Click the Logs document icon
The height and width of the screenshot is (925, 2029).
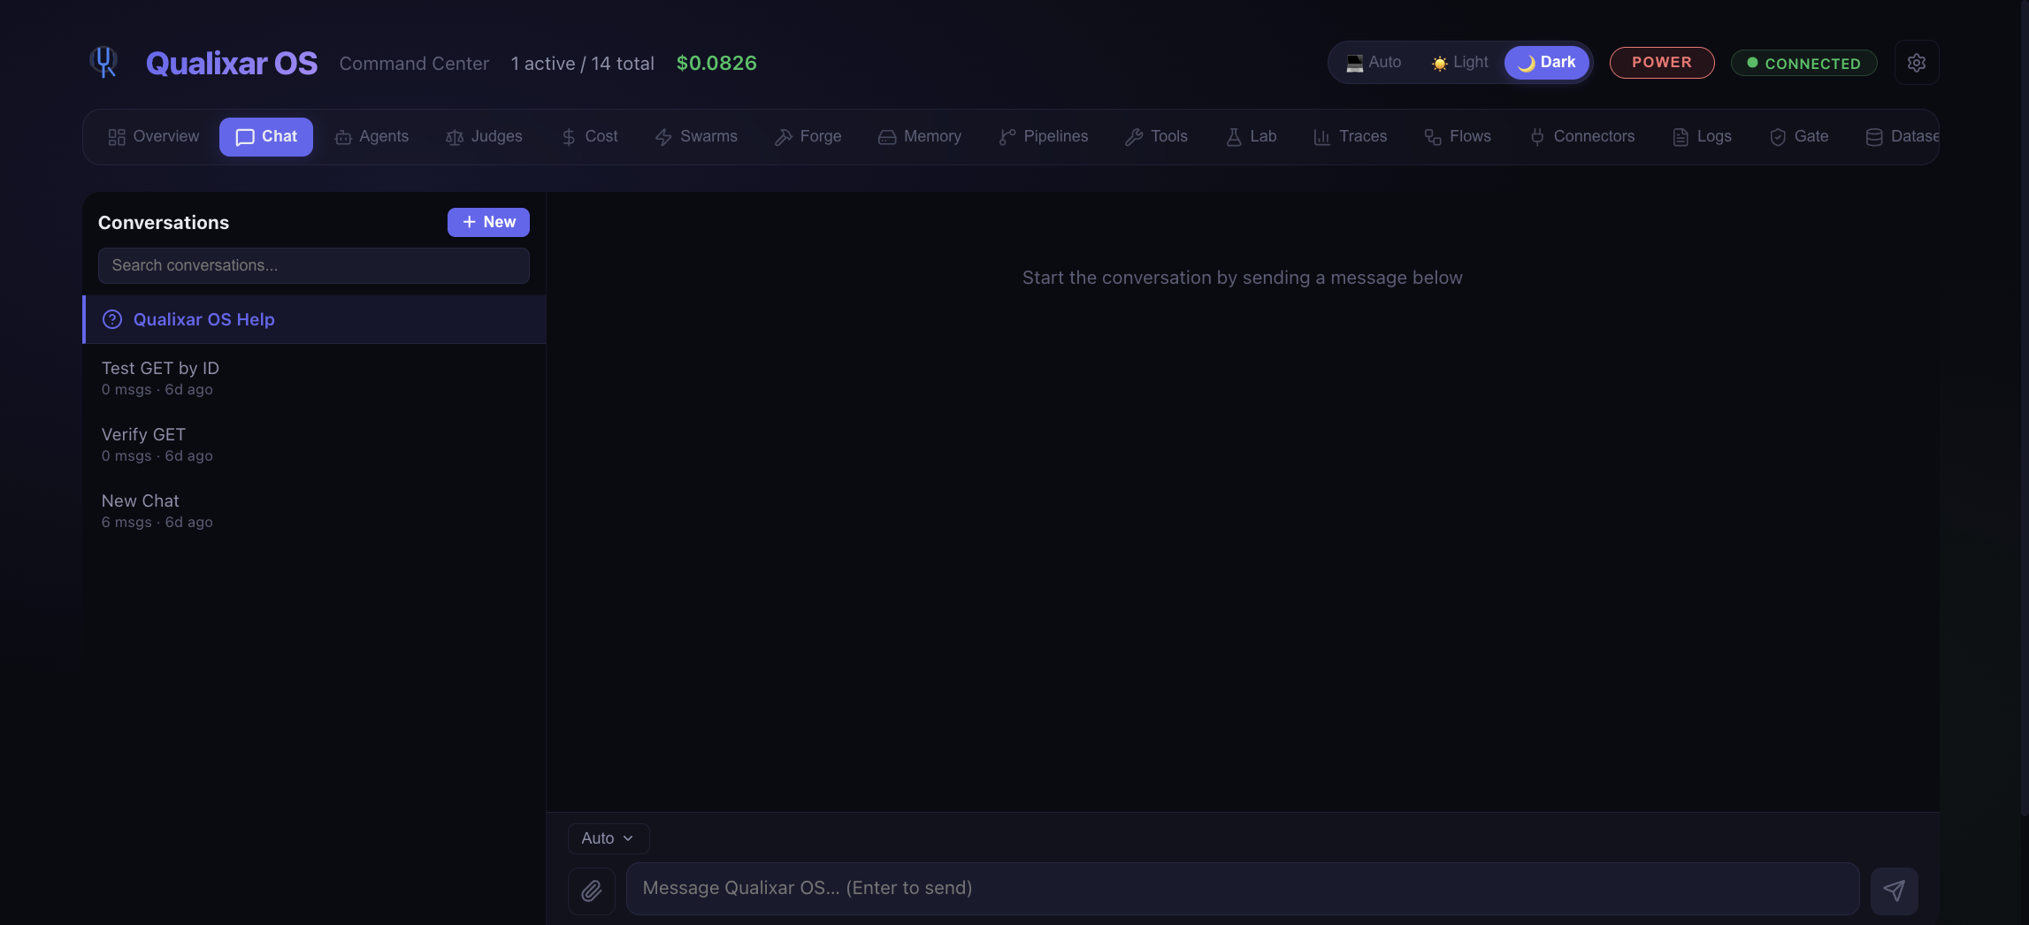[1681, 137]
